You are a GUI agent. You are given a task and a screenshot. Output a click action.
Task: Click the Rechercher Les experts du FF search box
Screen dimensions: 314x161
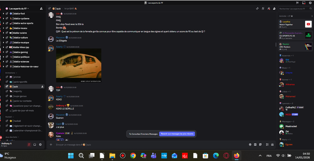click(293, 9)
